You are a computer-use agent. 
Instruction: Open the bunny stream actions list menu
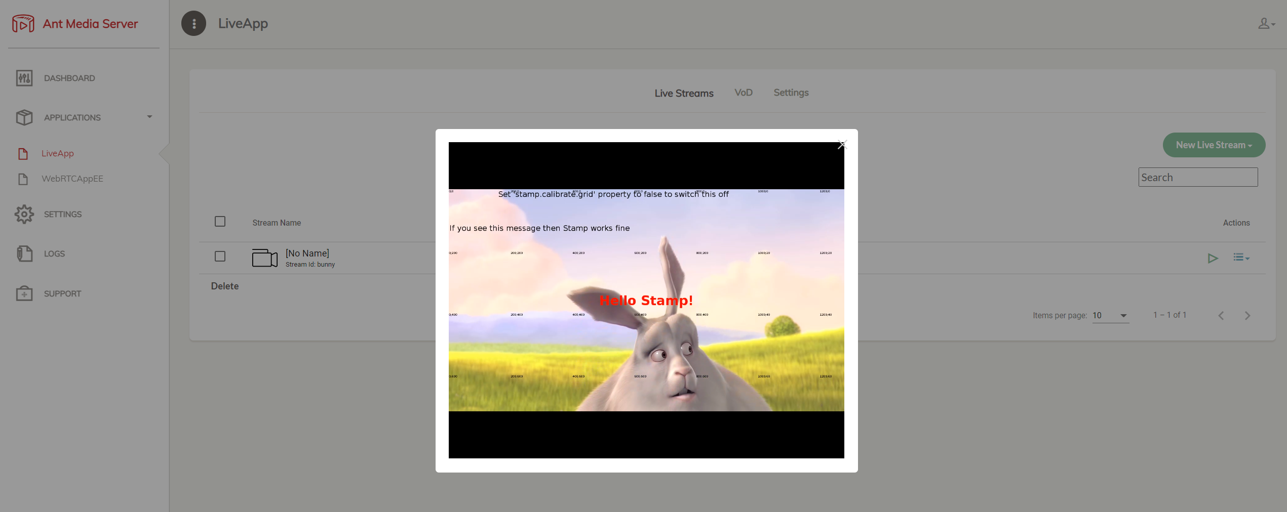pyautogui.click(x=1241, y=258)
